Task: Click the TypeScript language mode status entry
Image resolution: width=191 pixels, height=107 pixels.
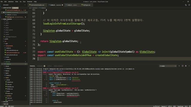Action: [x=180, y=106]
